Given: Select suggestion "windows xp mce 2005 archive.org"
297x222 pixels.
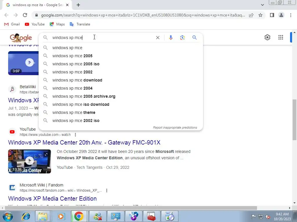Looking at the screenshot, I should point(121,97).
